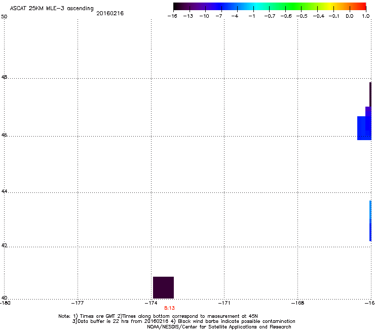Click the large blue data block near 46N
The height and width of the screenshot is (330, 375).
364,128
